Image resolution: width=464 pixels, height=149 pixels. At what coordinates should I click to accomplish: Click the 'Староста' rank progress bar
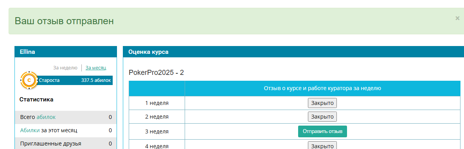tap(75, 80)
